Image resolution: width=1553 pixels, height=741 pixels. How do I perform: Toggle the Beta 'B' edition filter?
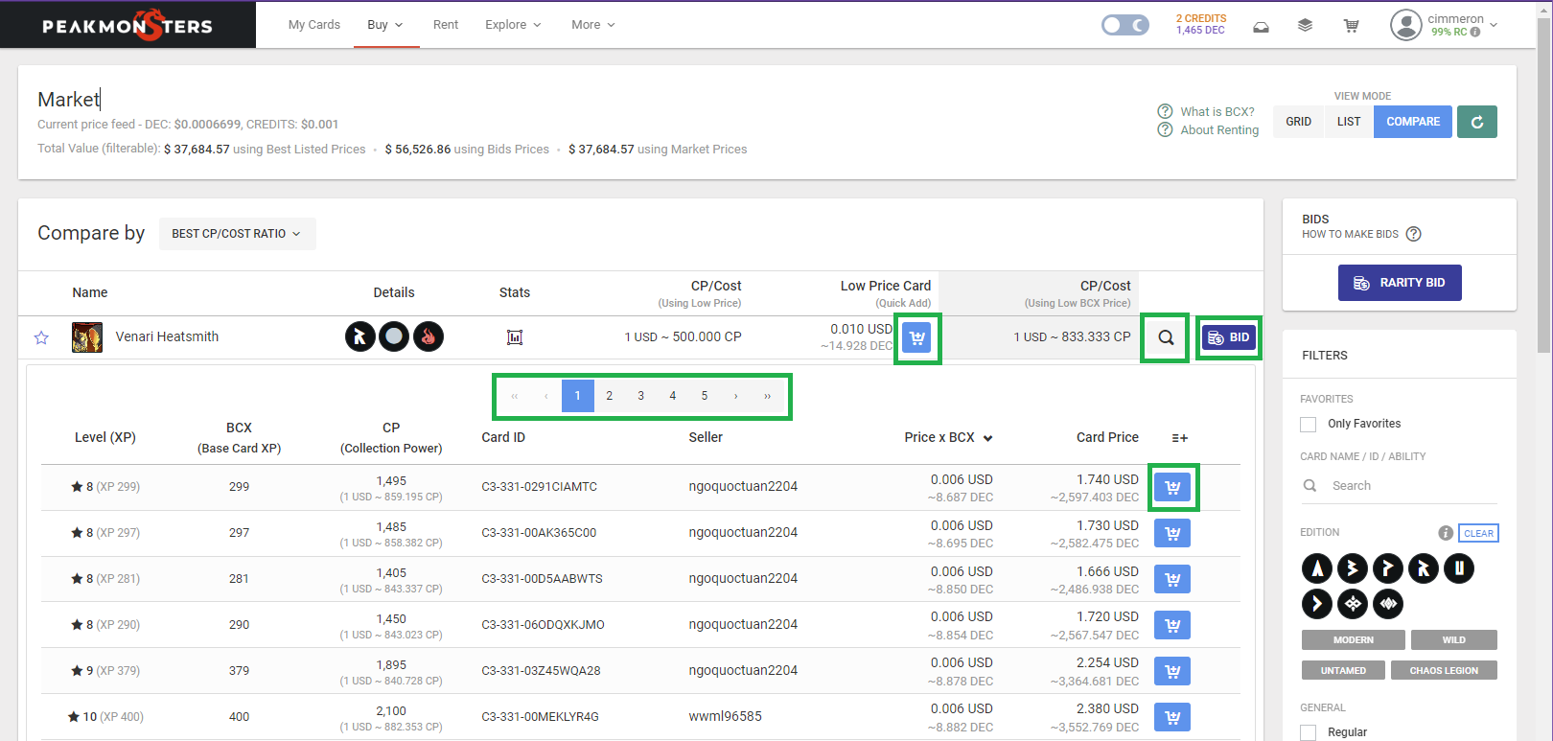[x=1353, y=568]
